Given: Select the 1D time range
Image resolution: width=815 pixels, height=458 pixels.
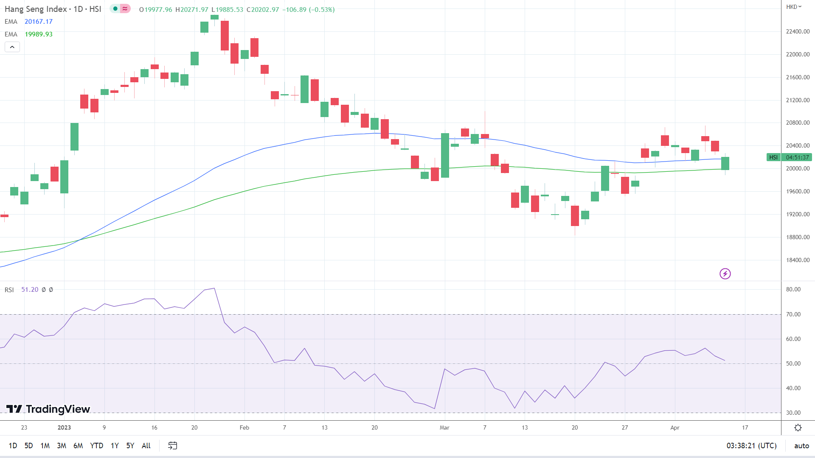Looking at the screenshot, I should click(13, 446).
